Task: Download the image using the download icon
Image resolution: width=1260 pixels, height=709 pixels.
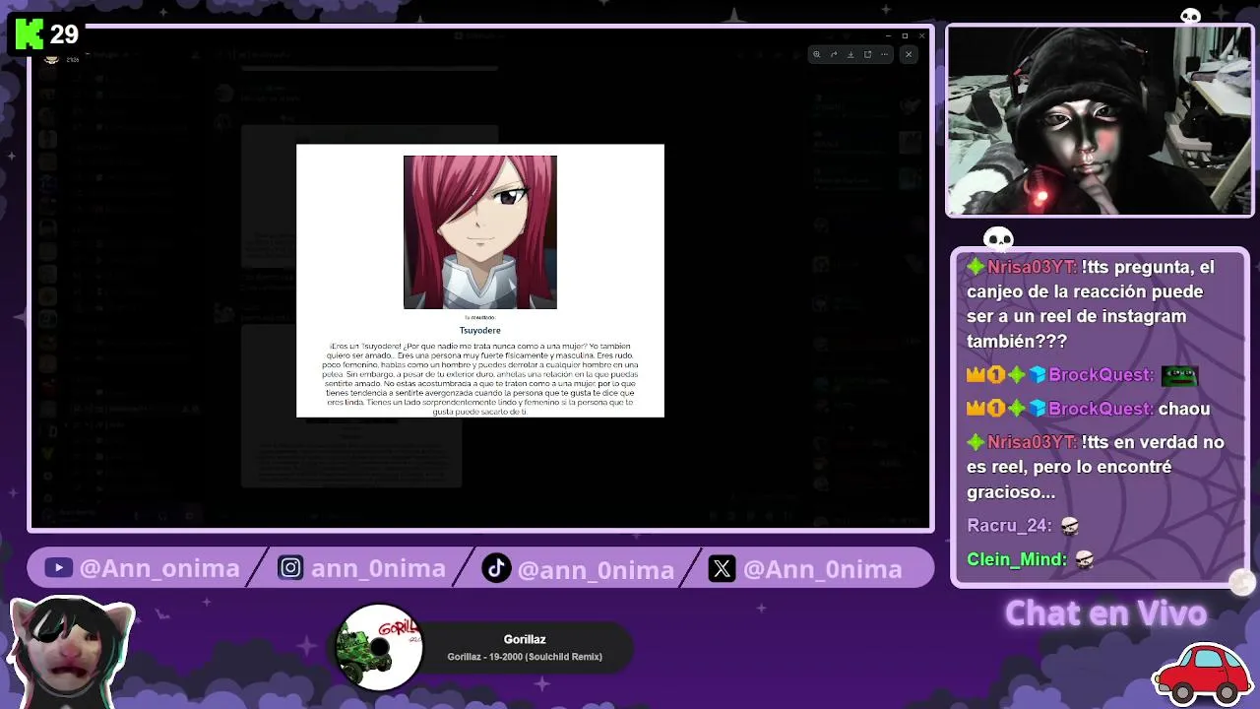Action: tap(850, 54)
